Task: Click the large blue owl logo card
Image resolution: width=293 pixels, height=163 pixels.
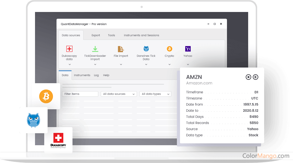Action: click(x=33, y=120)
